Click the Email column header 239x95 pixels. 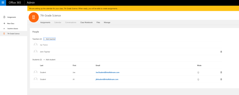[98, 66]
